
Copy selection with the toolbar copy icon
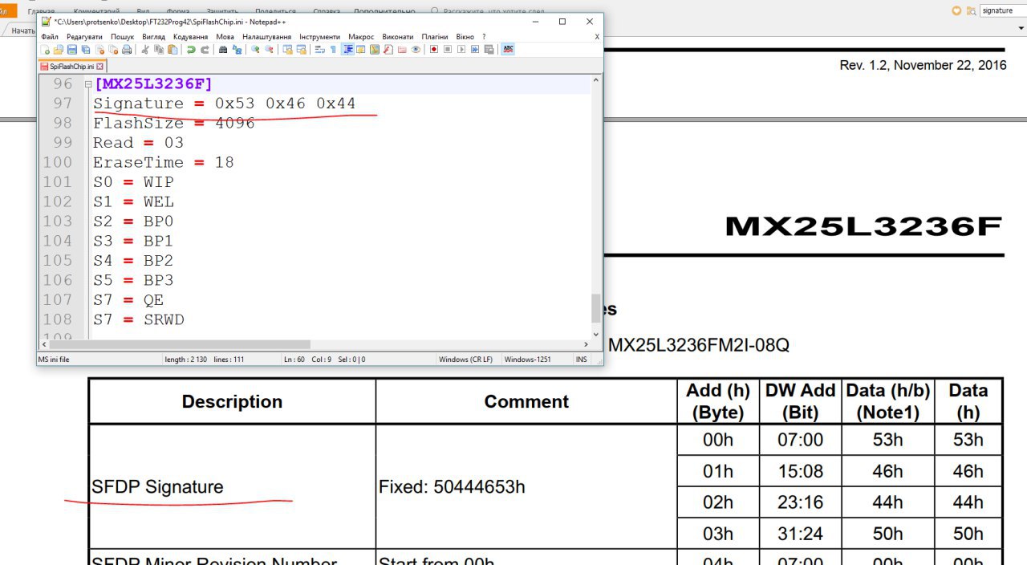click(x=159, y=50)
